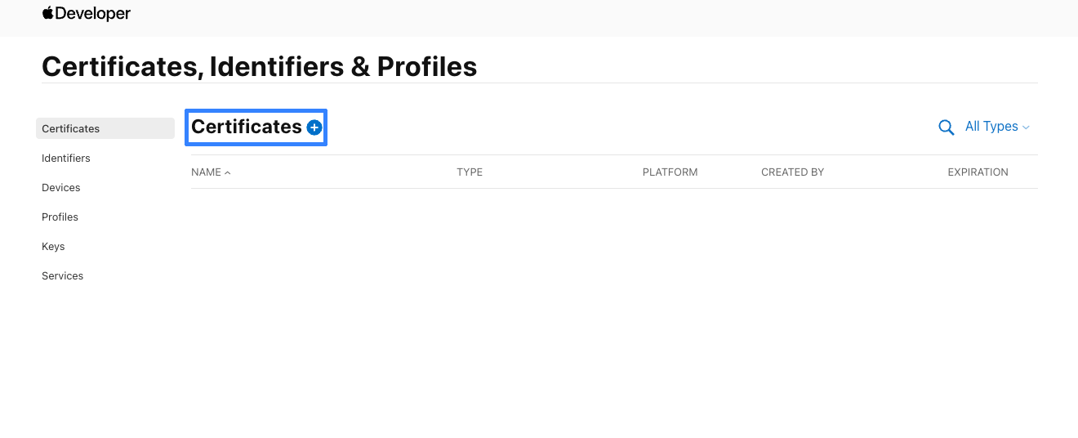Click the add certificate plus icon
Viewport: 1078px width, 438px height.
coord(314,127)
